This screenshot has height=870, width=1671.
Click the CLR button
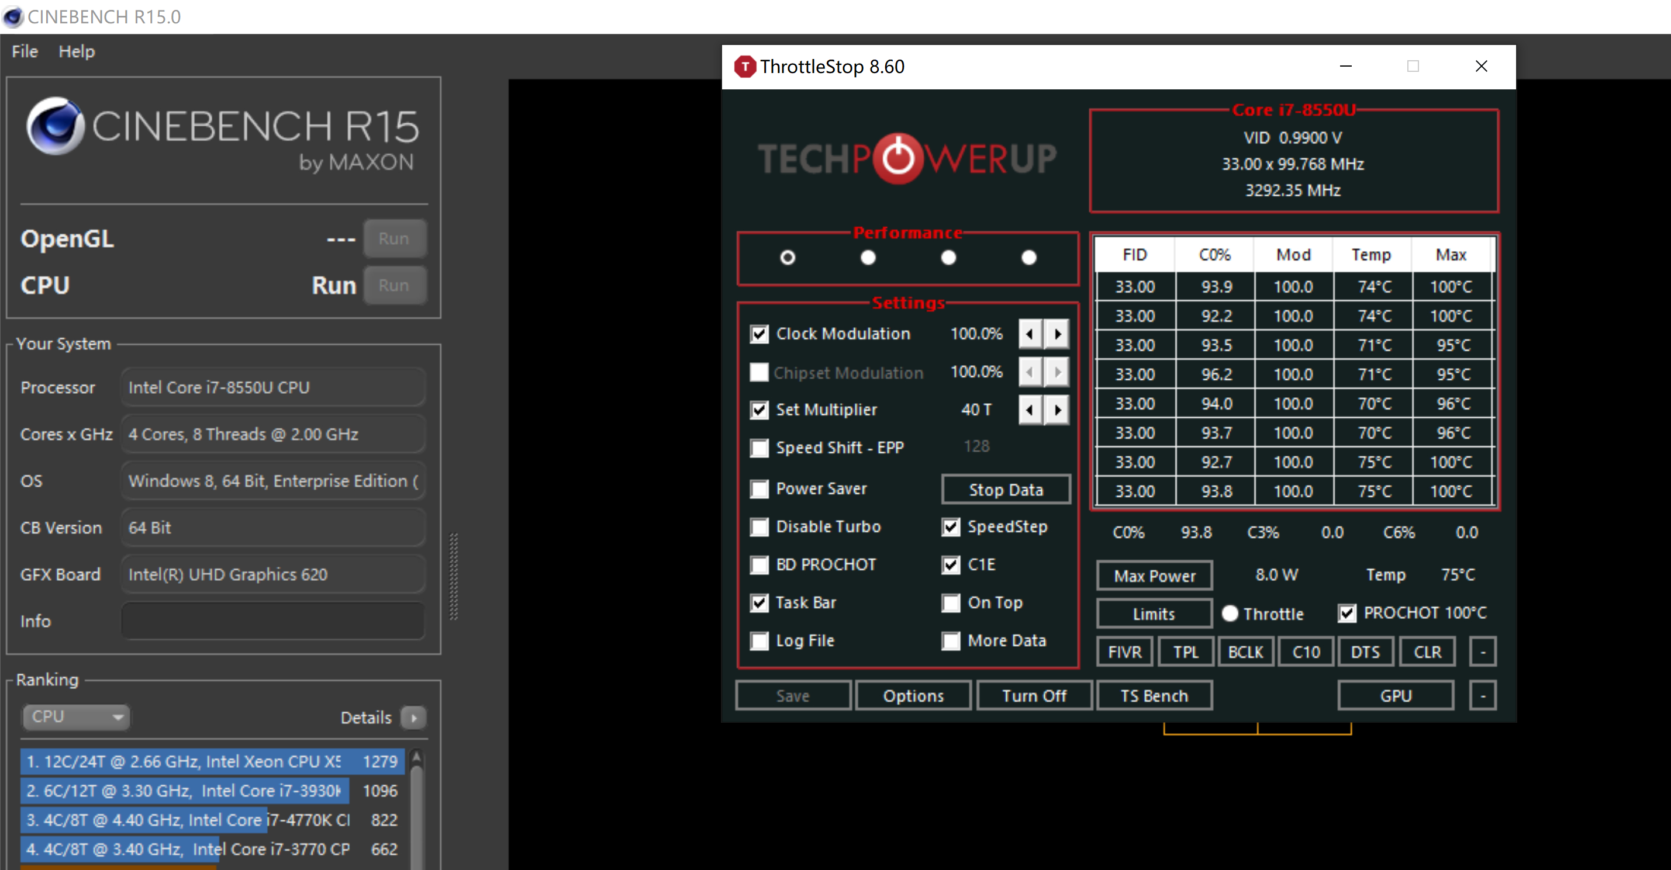(x=1427, y=652)
